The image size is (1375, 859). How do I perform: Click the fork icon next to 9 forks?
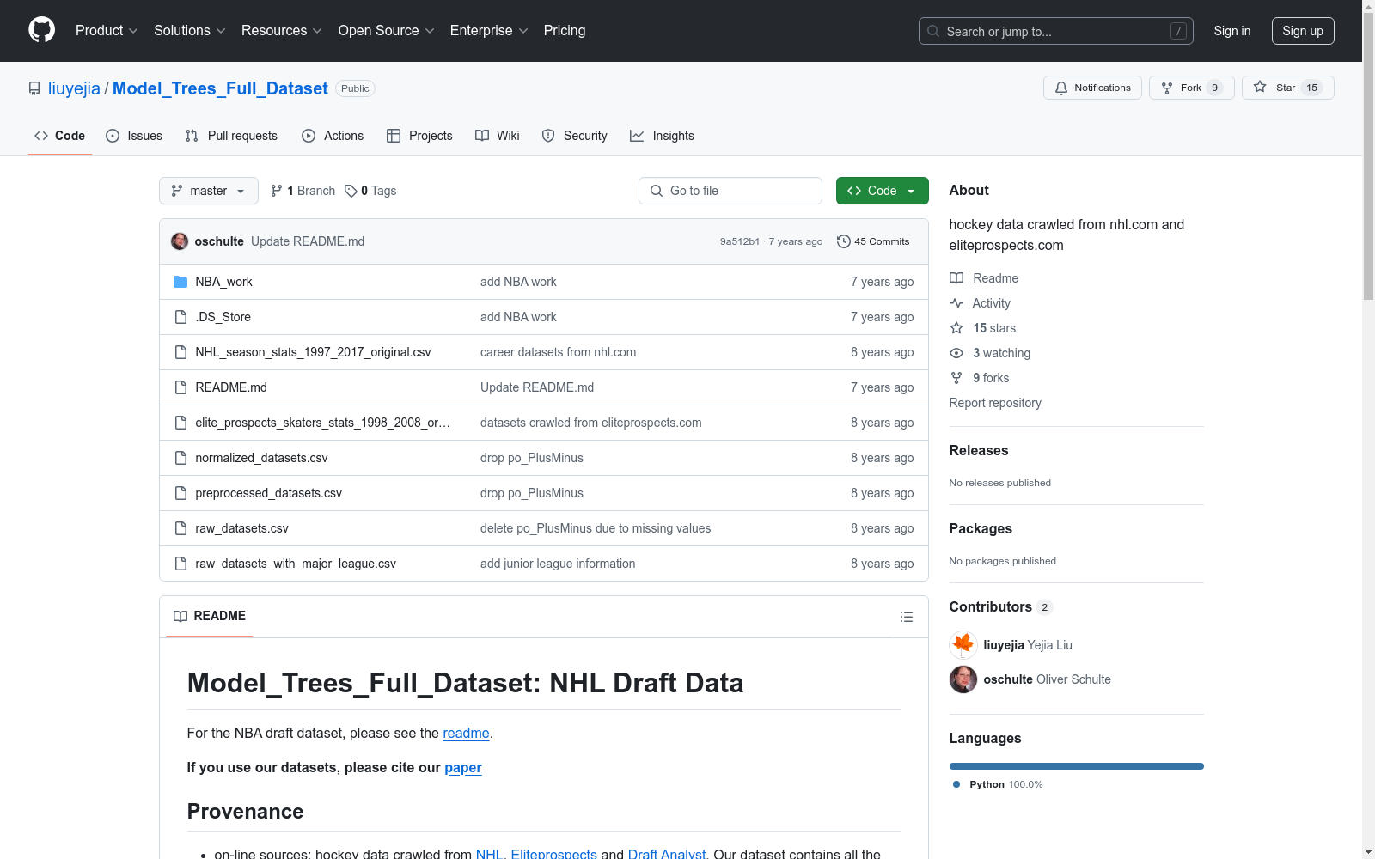pos(956,378)
